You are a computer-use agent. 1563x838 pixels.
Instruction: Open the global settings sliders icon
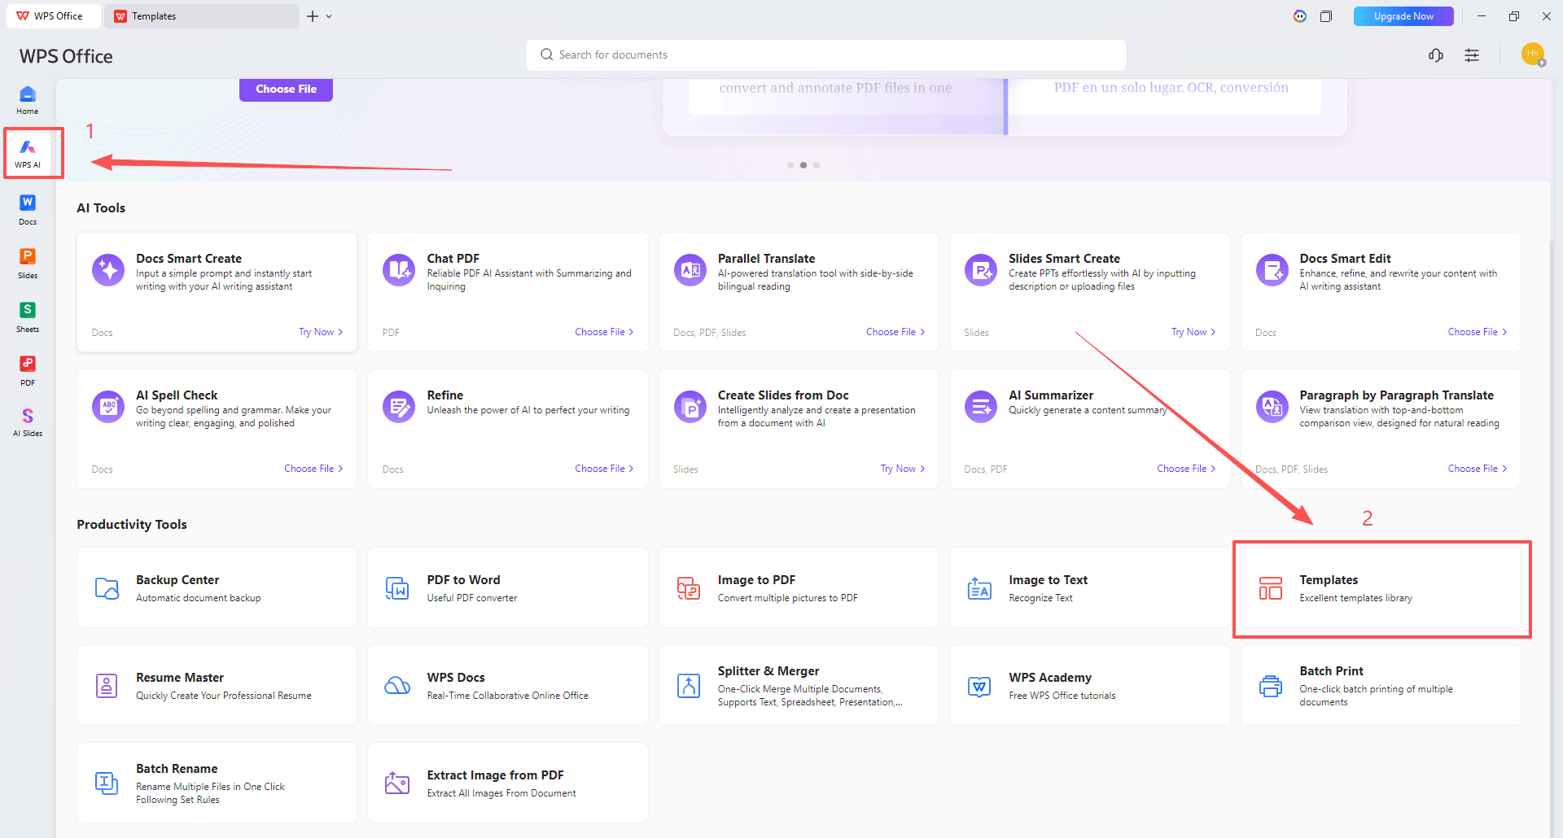(1472, 55)
